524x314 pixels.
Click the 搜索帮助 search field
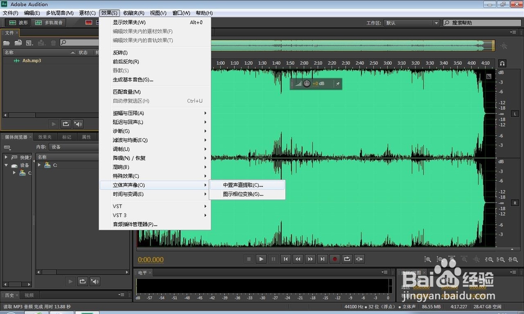tap(482, 23)
